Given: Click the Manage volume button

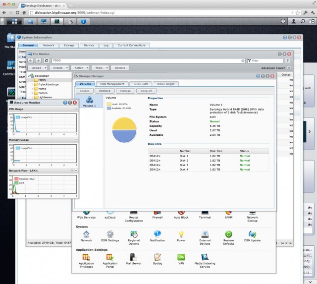Looking at the screenshot, I should 125,91.
